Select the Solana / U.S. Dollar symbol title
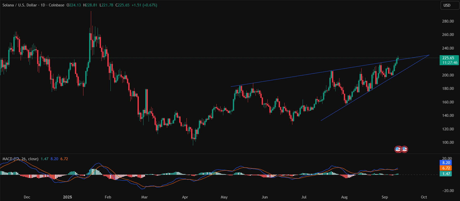Viewport: 460px width, 201px height. pos(20,5)
